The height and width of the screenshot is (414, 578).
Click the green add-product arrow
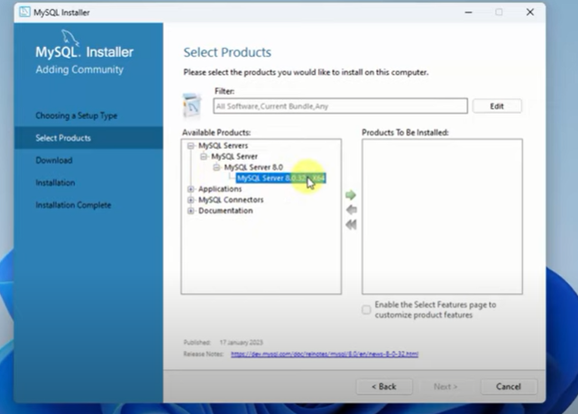(351, 195)
